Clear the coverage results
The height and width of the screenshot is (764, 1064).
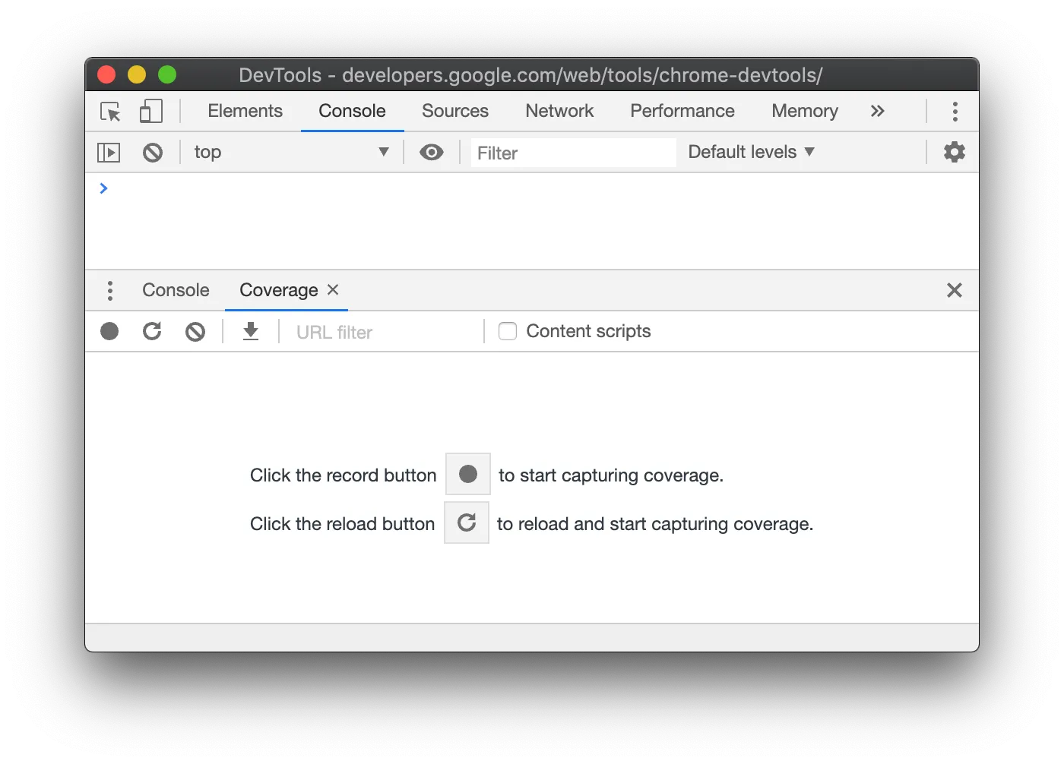point(195,331)
